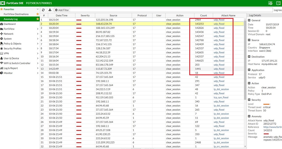This screenshot has width=282, height=149.
Task: Click the Add Filter button
Action: pos(62,10)
